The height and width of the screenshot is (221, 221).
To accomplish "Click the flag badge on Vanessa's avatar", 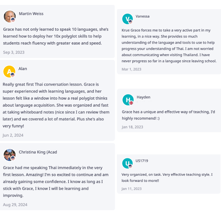I will point(130,22).
